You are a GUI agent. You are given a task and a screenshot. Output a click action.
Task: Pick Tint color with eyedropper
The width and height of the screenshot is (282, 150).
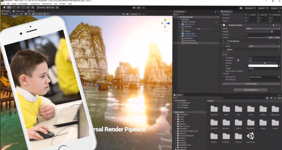[279, 66]
